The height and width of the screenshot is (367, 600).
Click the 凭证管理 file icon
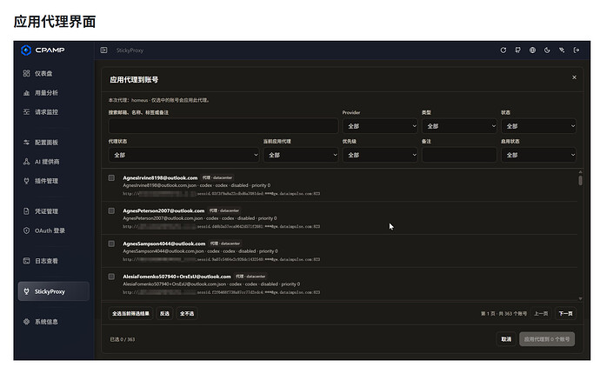click(x=26, y=211)
